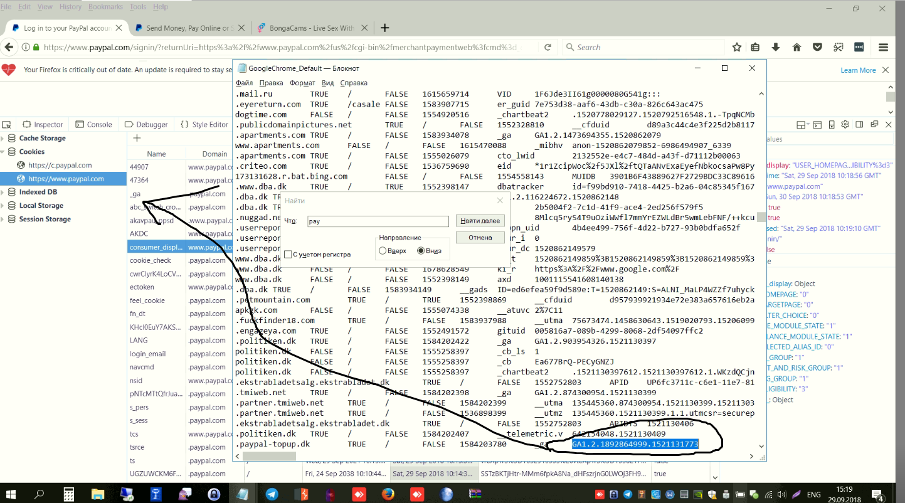The image size is (905, 503).
Task: Select consumer_displ... cookie row
Action: pos(156,247)
